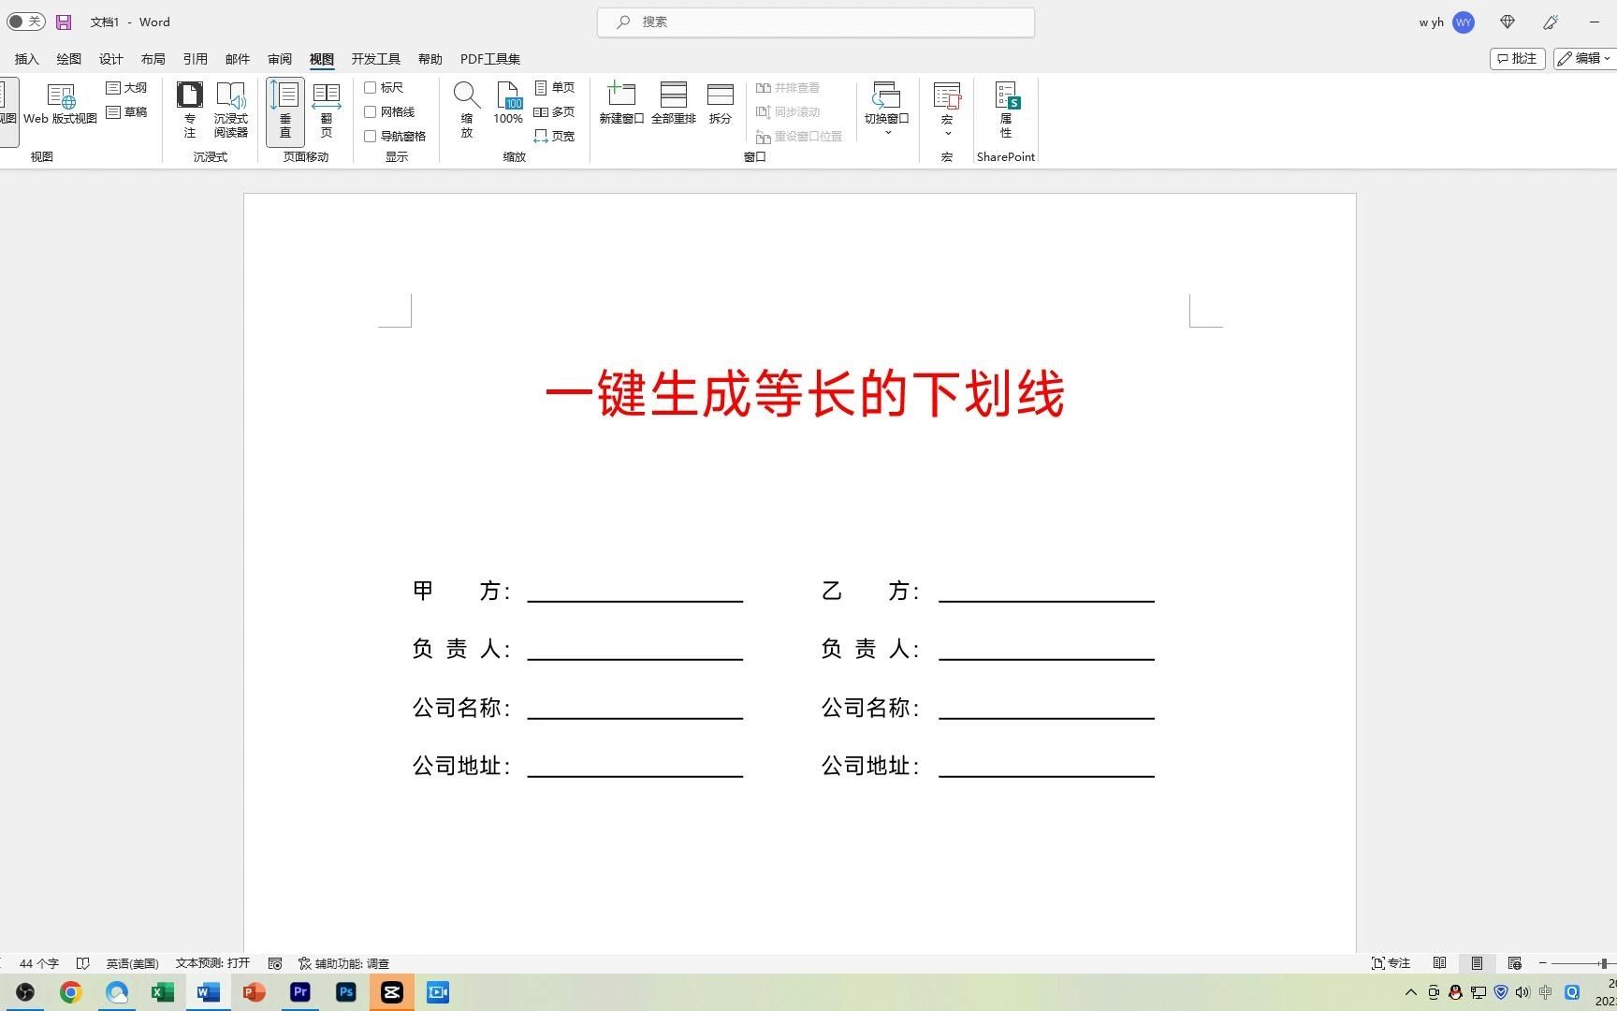The width and height of the screenshot is (1617, 1011).
Task: Click the underline after 甲方
Action: click(635, 599)
